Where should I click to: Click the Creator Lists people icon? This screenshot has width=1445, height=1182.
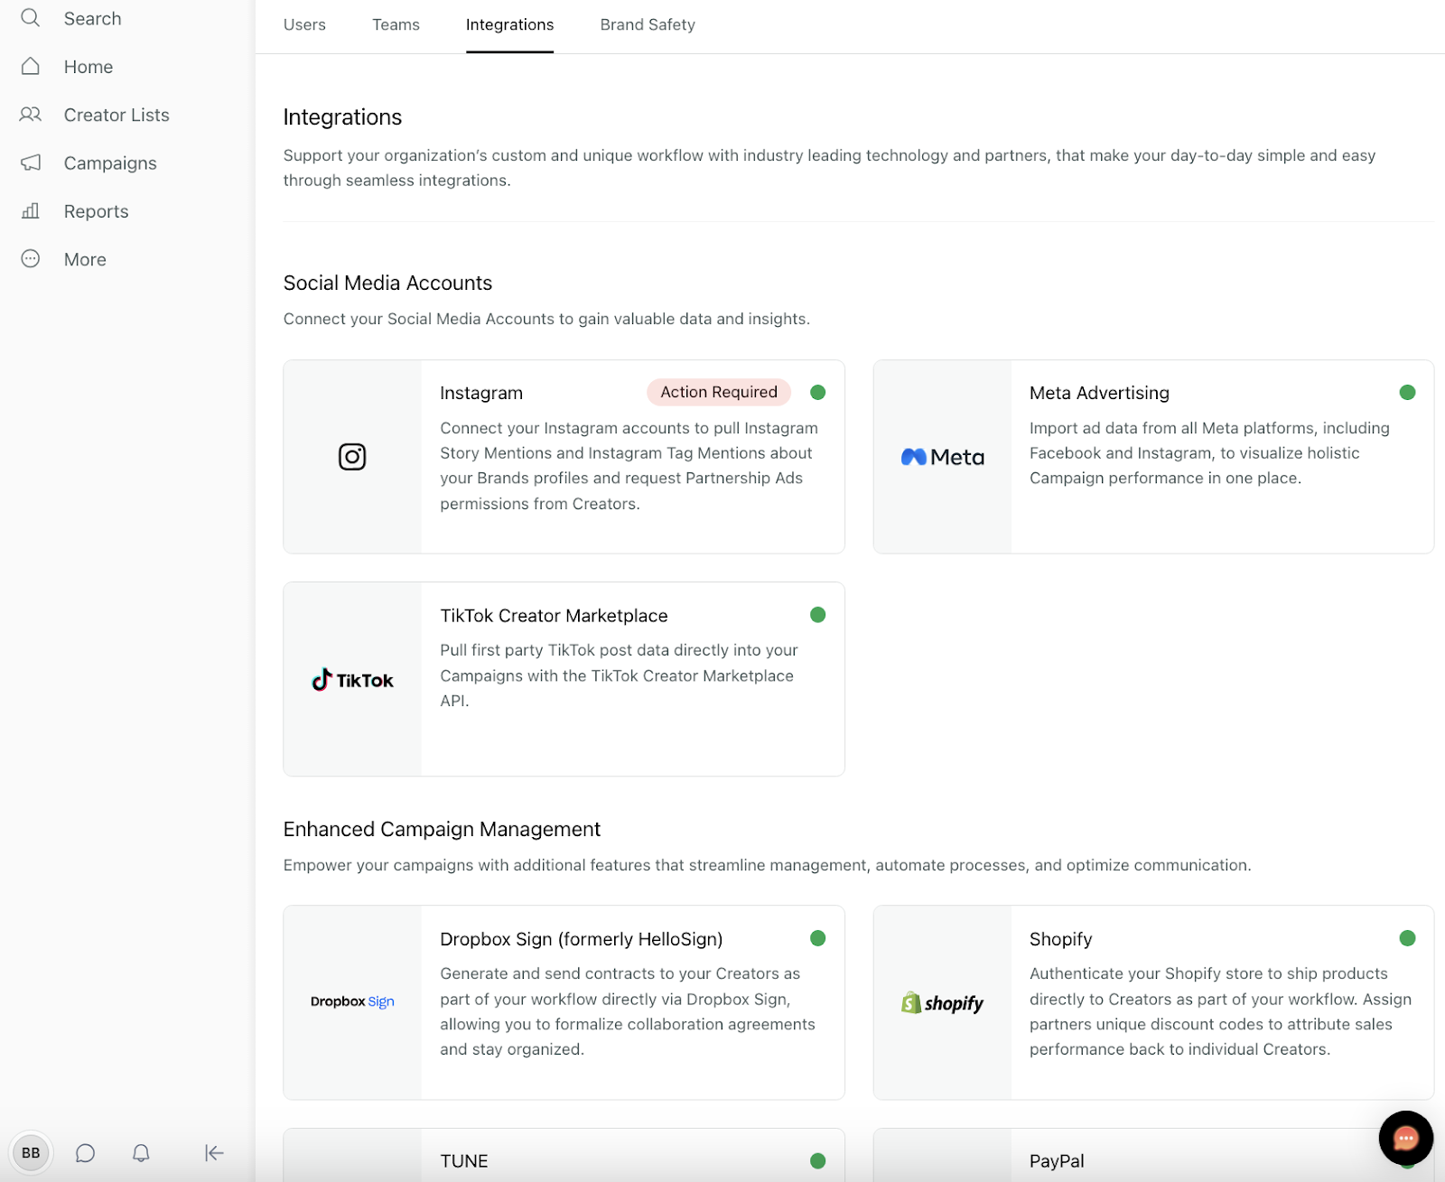(31, 115)
